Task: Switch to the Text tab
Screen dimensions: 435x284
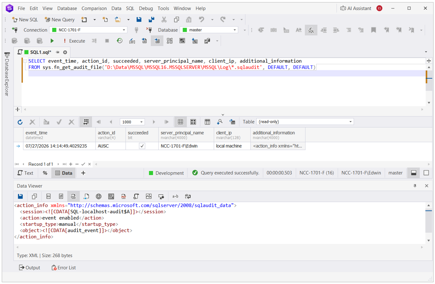Action: pyautogui.click(x=25, y=173)
